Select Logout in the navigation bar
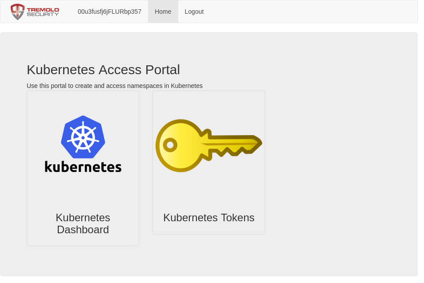This screenshot has width=424, height=283. [194, 12]
